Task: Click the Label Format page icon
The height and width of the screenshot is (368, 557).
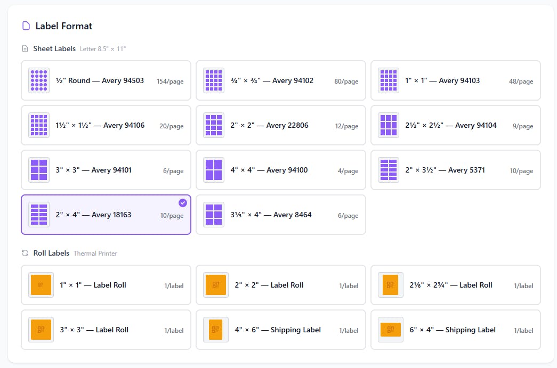Action: pos(26,26)
